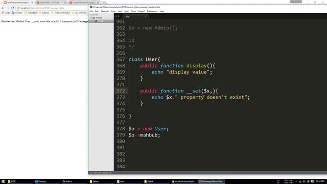Image resolution: width=327 pixels, height=184 pixels.
Task: Open the Tutorial Youtube bookmarks folder
Action: [60, 13]
